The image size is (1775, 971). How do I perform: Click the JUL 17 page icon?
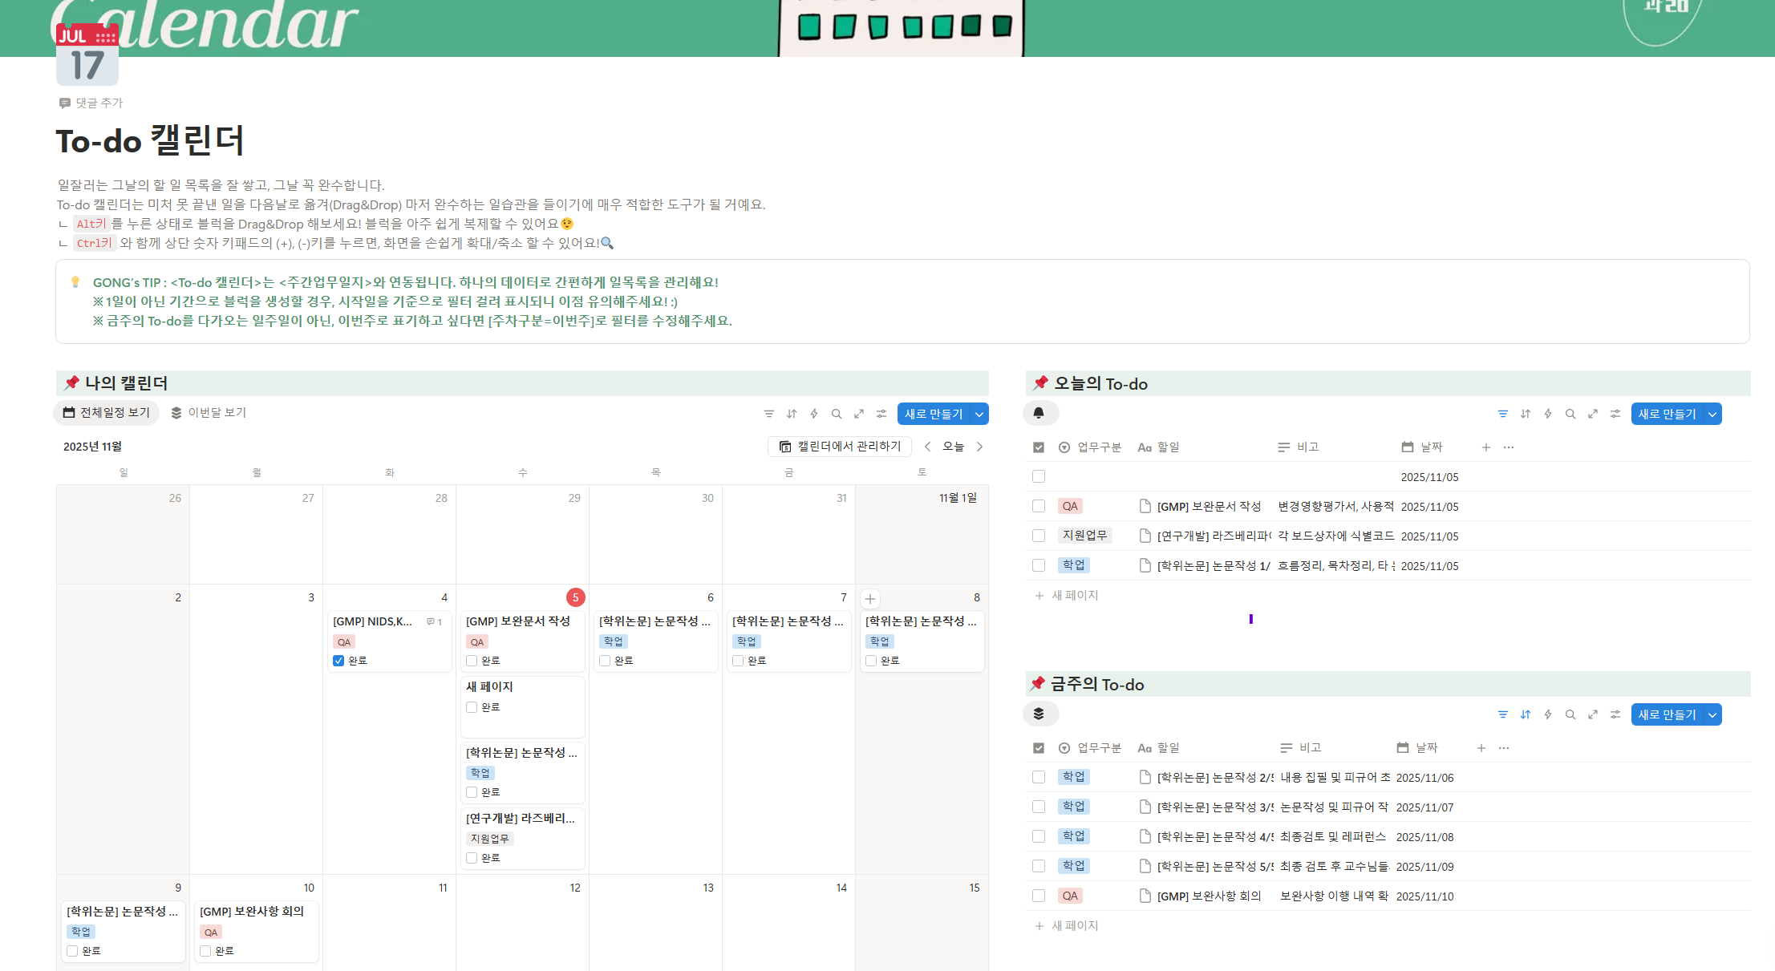[x=87, y=55]
